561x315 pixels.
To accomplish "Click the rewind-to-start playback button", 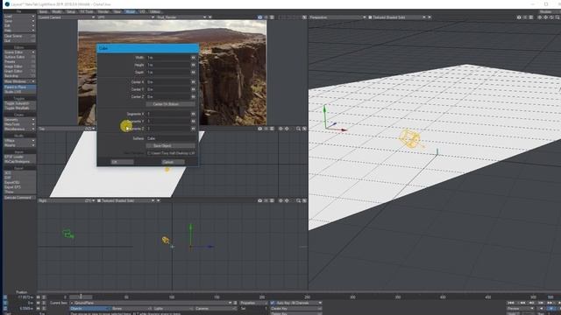I will [x=511, y=303].
